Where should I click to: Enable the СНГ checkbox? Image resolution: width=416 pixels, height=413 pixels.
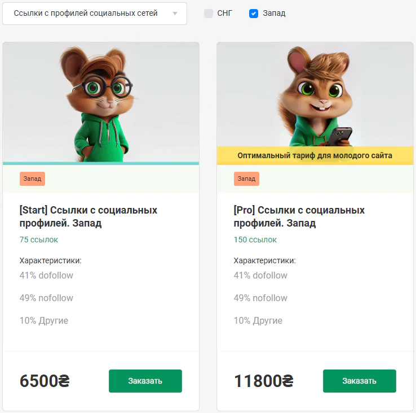coord(209,14)
